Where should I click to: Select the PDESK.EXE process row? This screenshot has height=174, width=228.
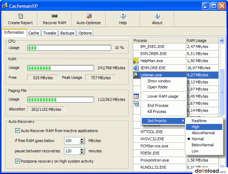159,153
